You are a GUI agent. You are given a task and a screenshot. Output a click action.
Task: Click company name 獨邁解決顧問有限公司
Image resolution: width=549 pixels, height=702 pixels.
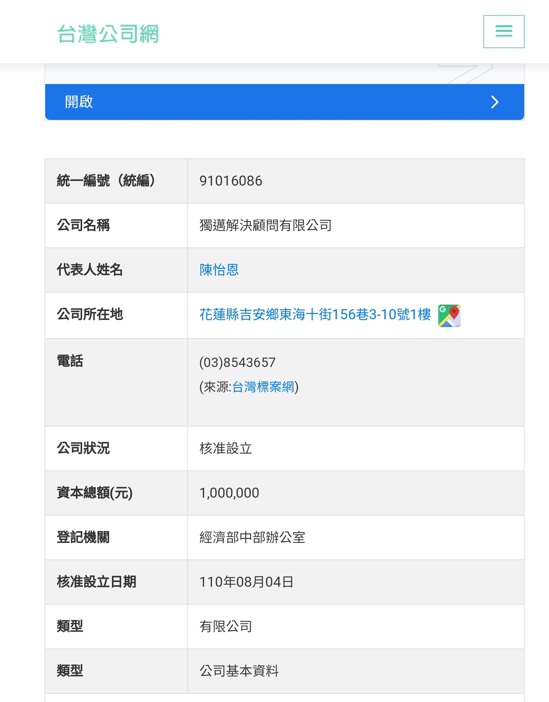click(x=265, y=226)
